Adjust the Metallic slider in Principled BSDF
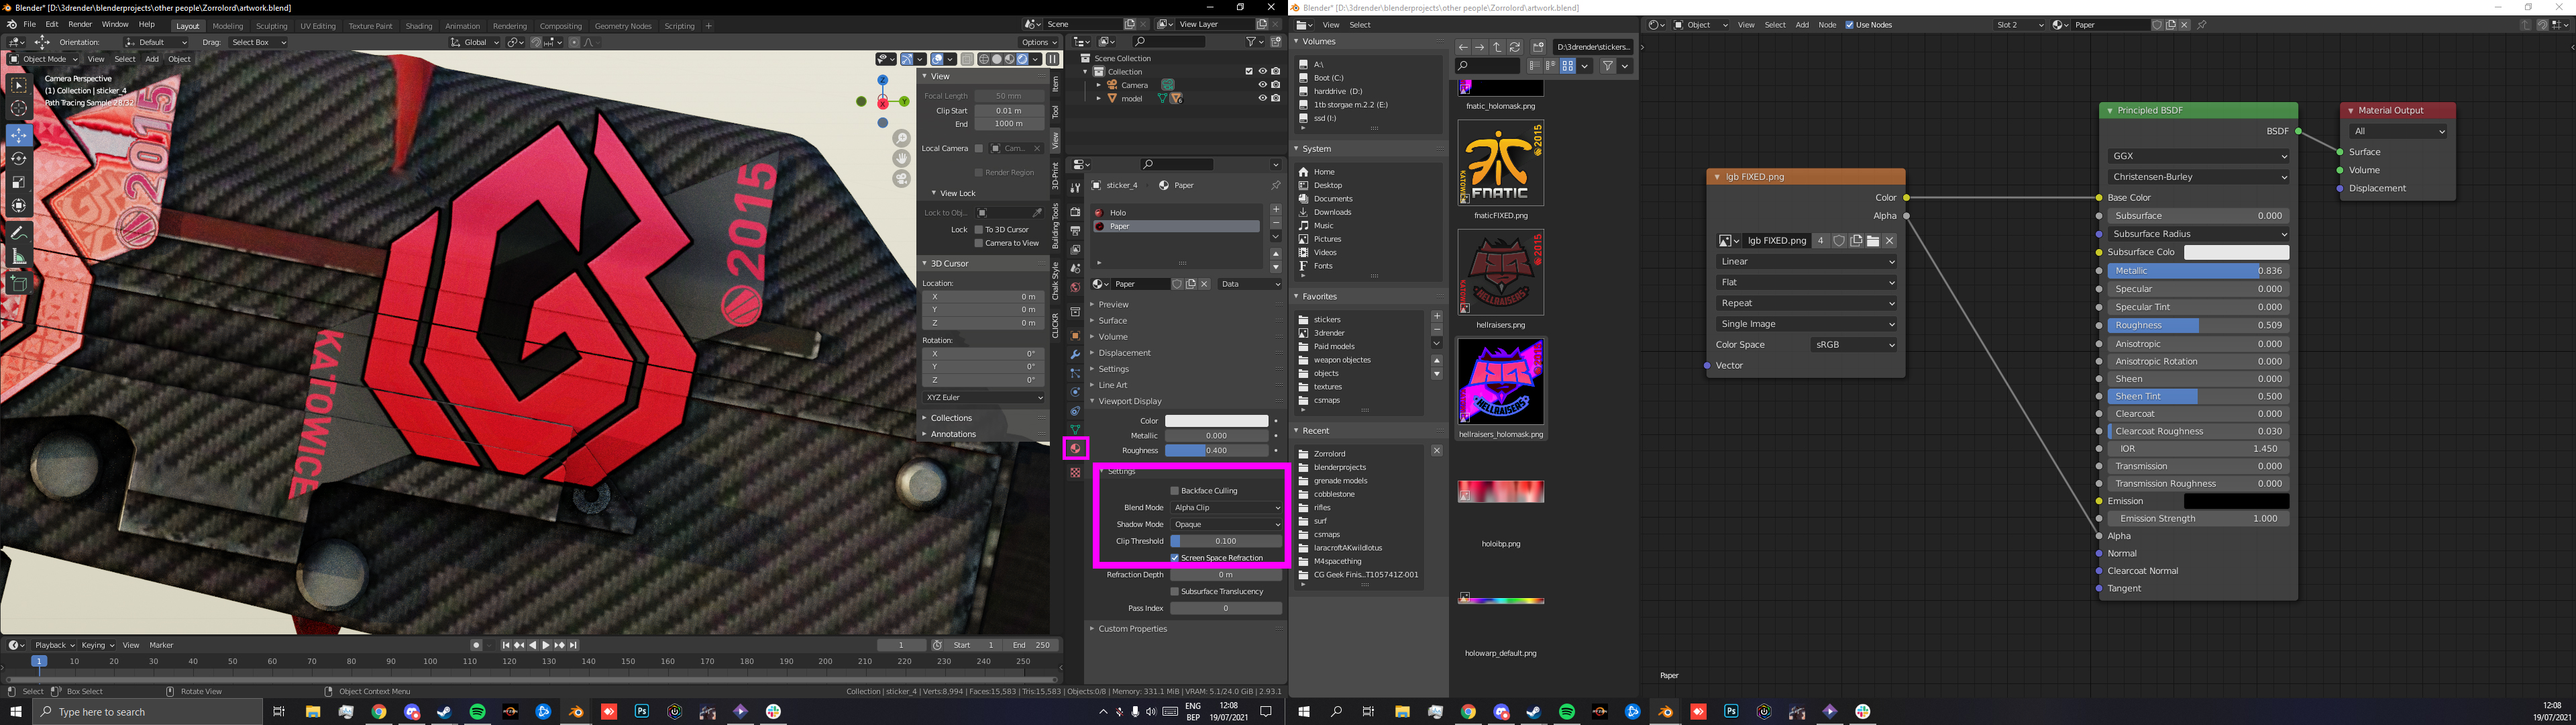This screenshot has width=2576, height=725. tap(2197, 271)
